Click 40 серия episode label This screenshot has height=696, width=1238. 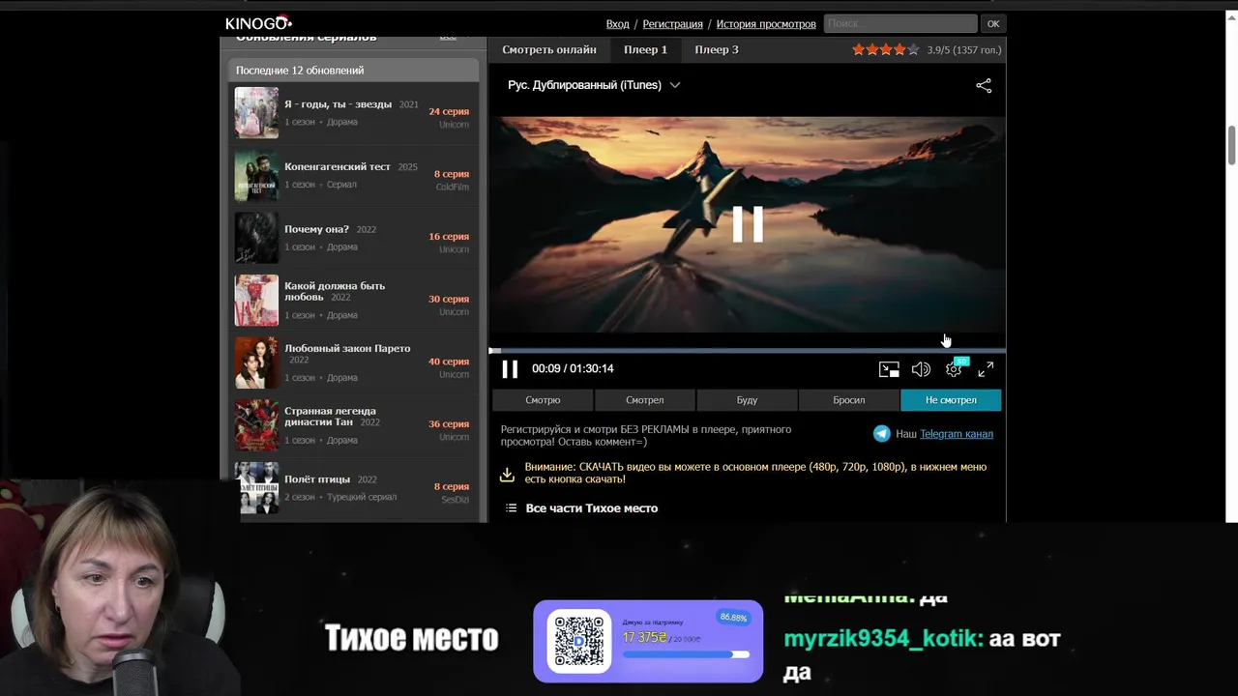tap(449, 362)
